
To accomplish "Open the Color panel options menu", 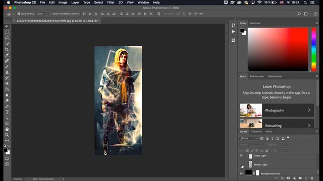I will pyautogui.click(x=317, y=23).
